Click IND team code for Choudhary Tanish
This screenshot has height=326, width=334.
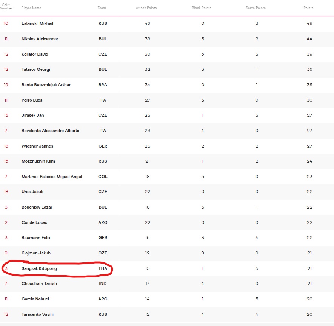tap(103, 283)
